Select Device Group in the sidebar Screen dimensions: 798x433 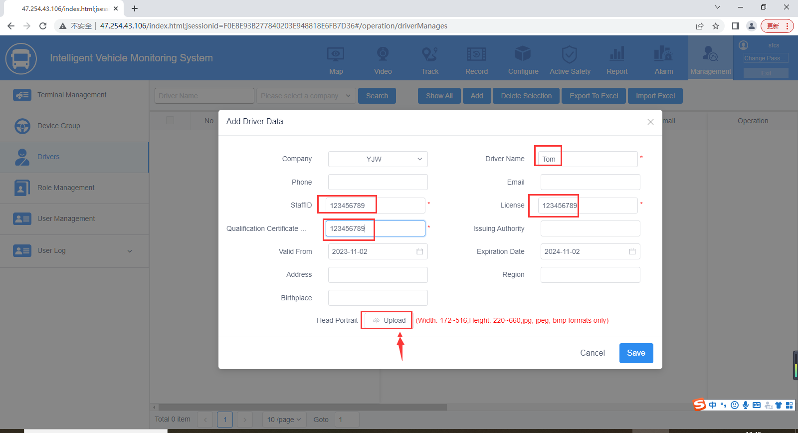coord(74,126)
